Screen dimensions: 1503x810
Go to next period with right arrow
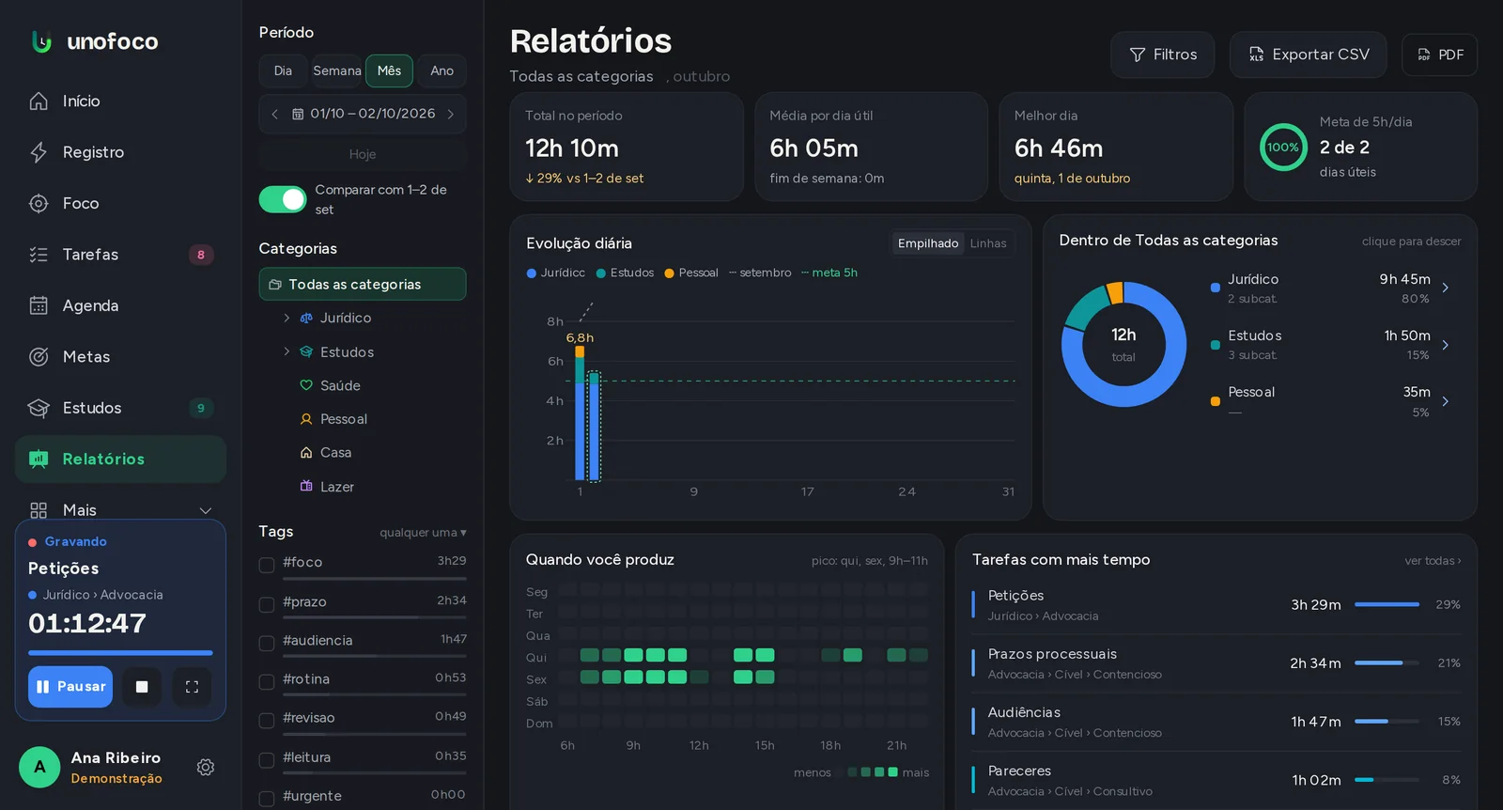pyautogui.click(x=451, y=114)
